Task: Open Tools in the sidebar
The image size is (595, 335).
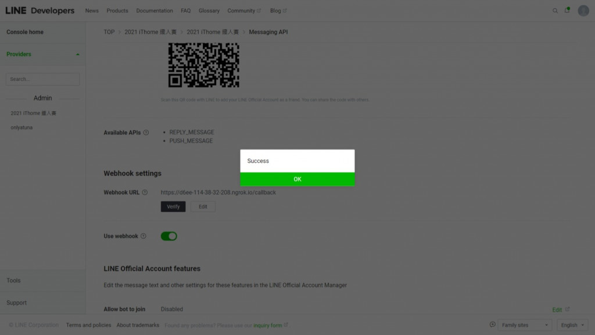Action: [14, 280]
